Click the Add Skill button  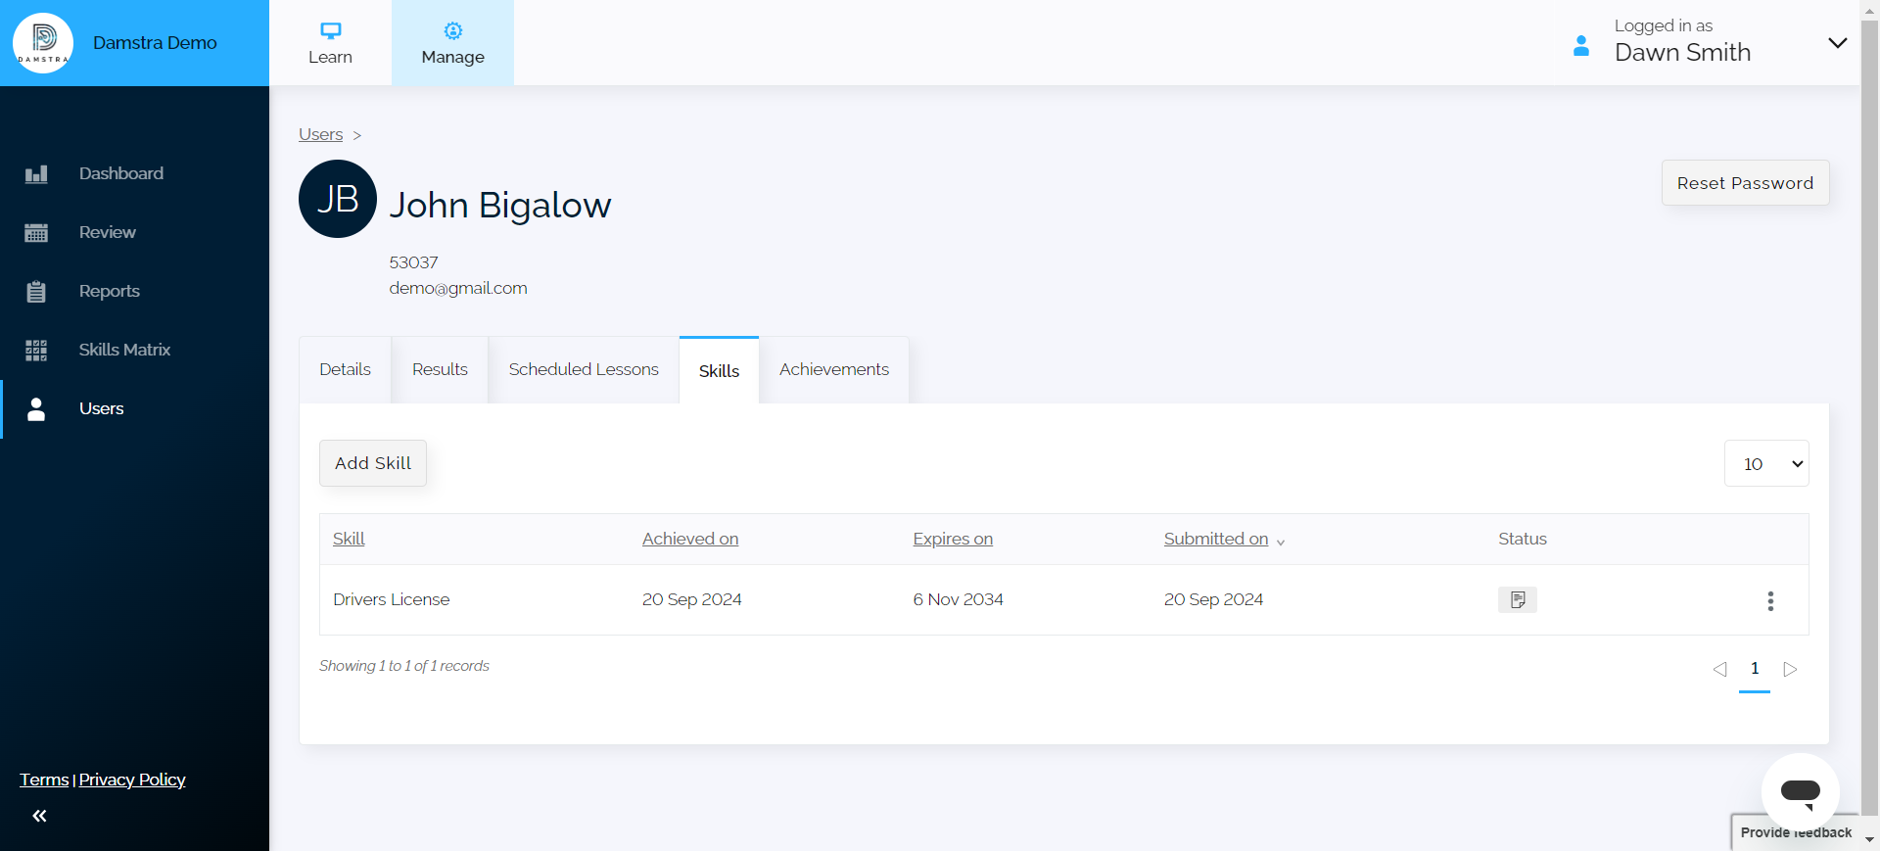(x=373, y=463)
